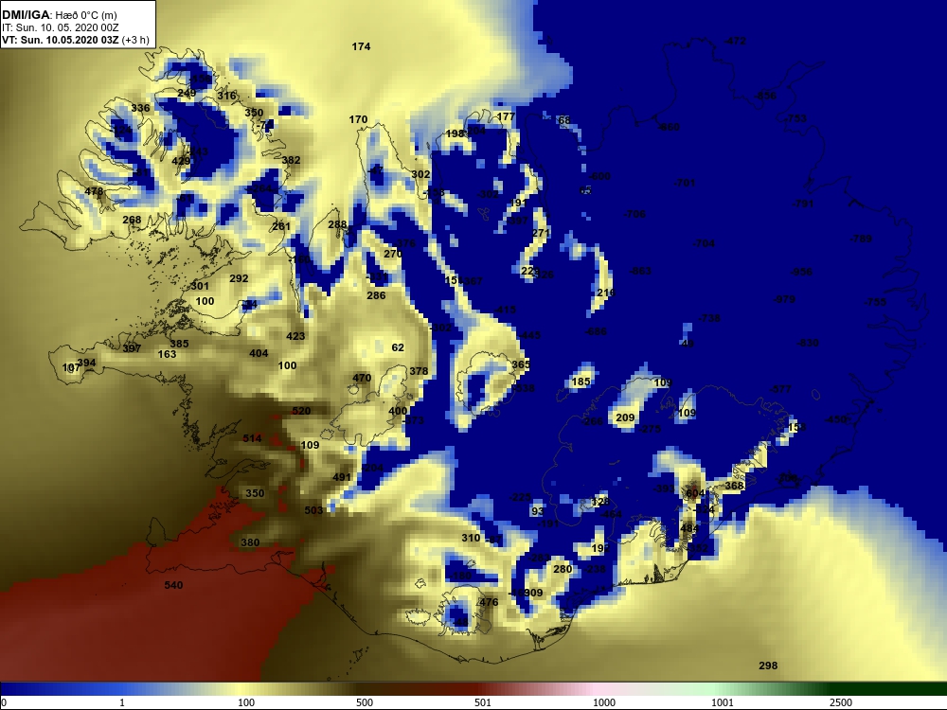Click the color scale label 1001

point(723,702)
